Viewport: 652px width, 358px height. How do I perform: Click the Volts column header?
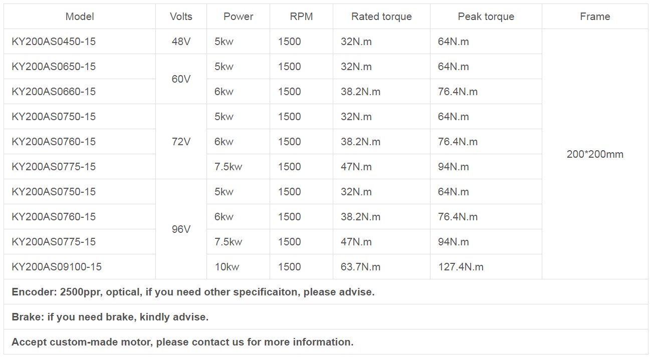coord(181,17)
